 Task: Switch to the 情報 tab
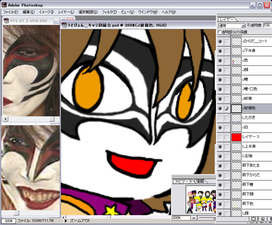[x=201, y=181]
